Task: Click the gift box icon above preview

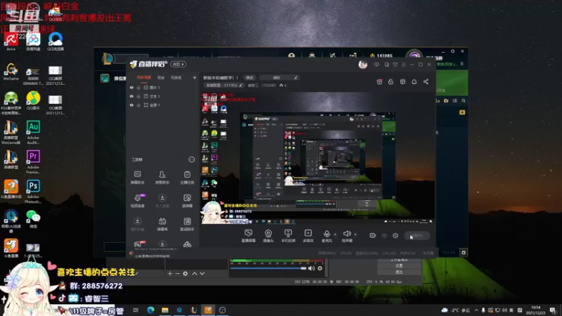Action: 379,81
